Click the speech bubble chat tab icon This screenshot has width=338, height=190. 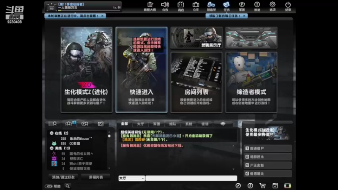pos(223,124)
